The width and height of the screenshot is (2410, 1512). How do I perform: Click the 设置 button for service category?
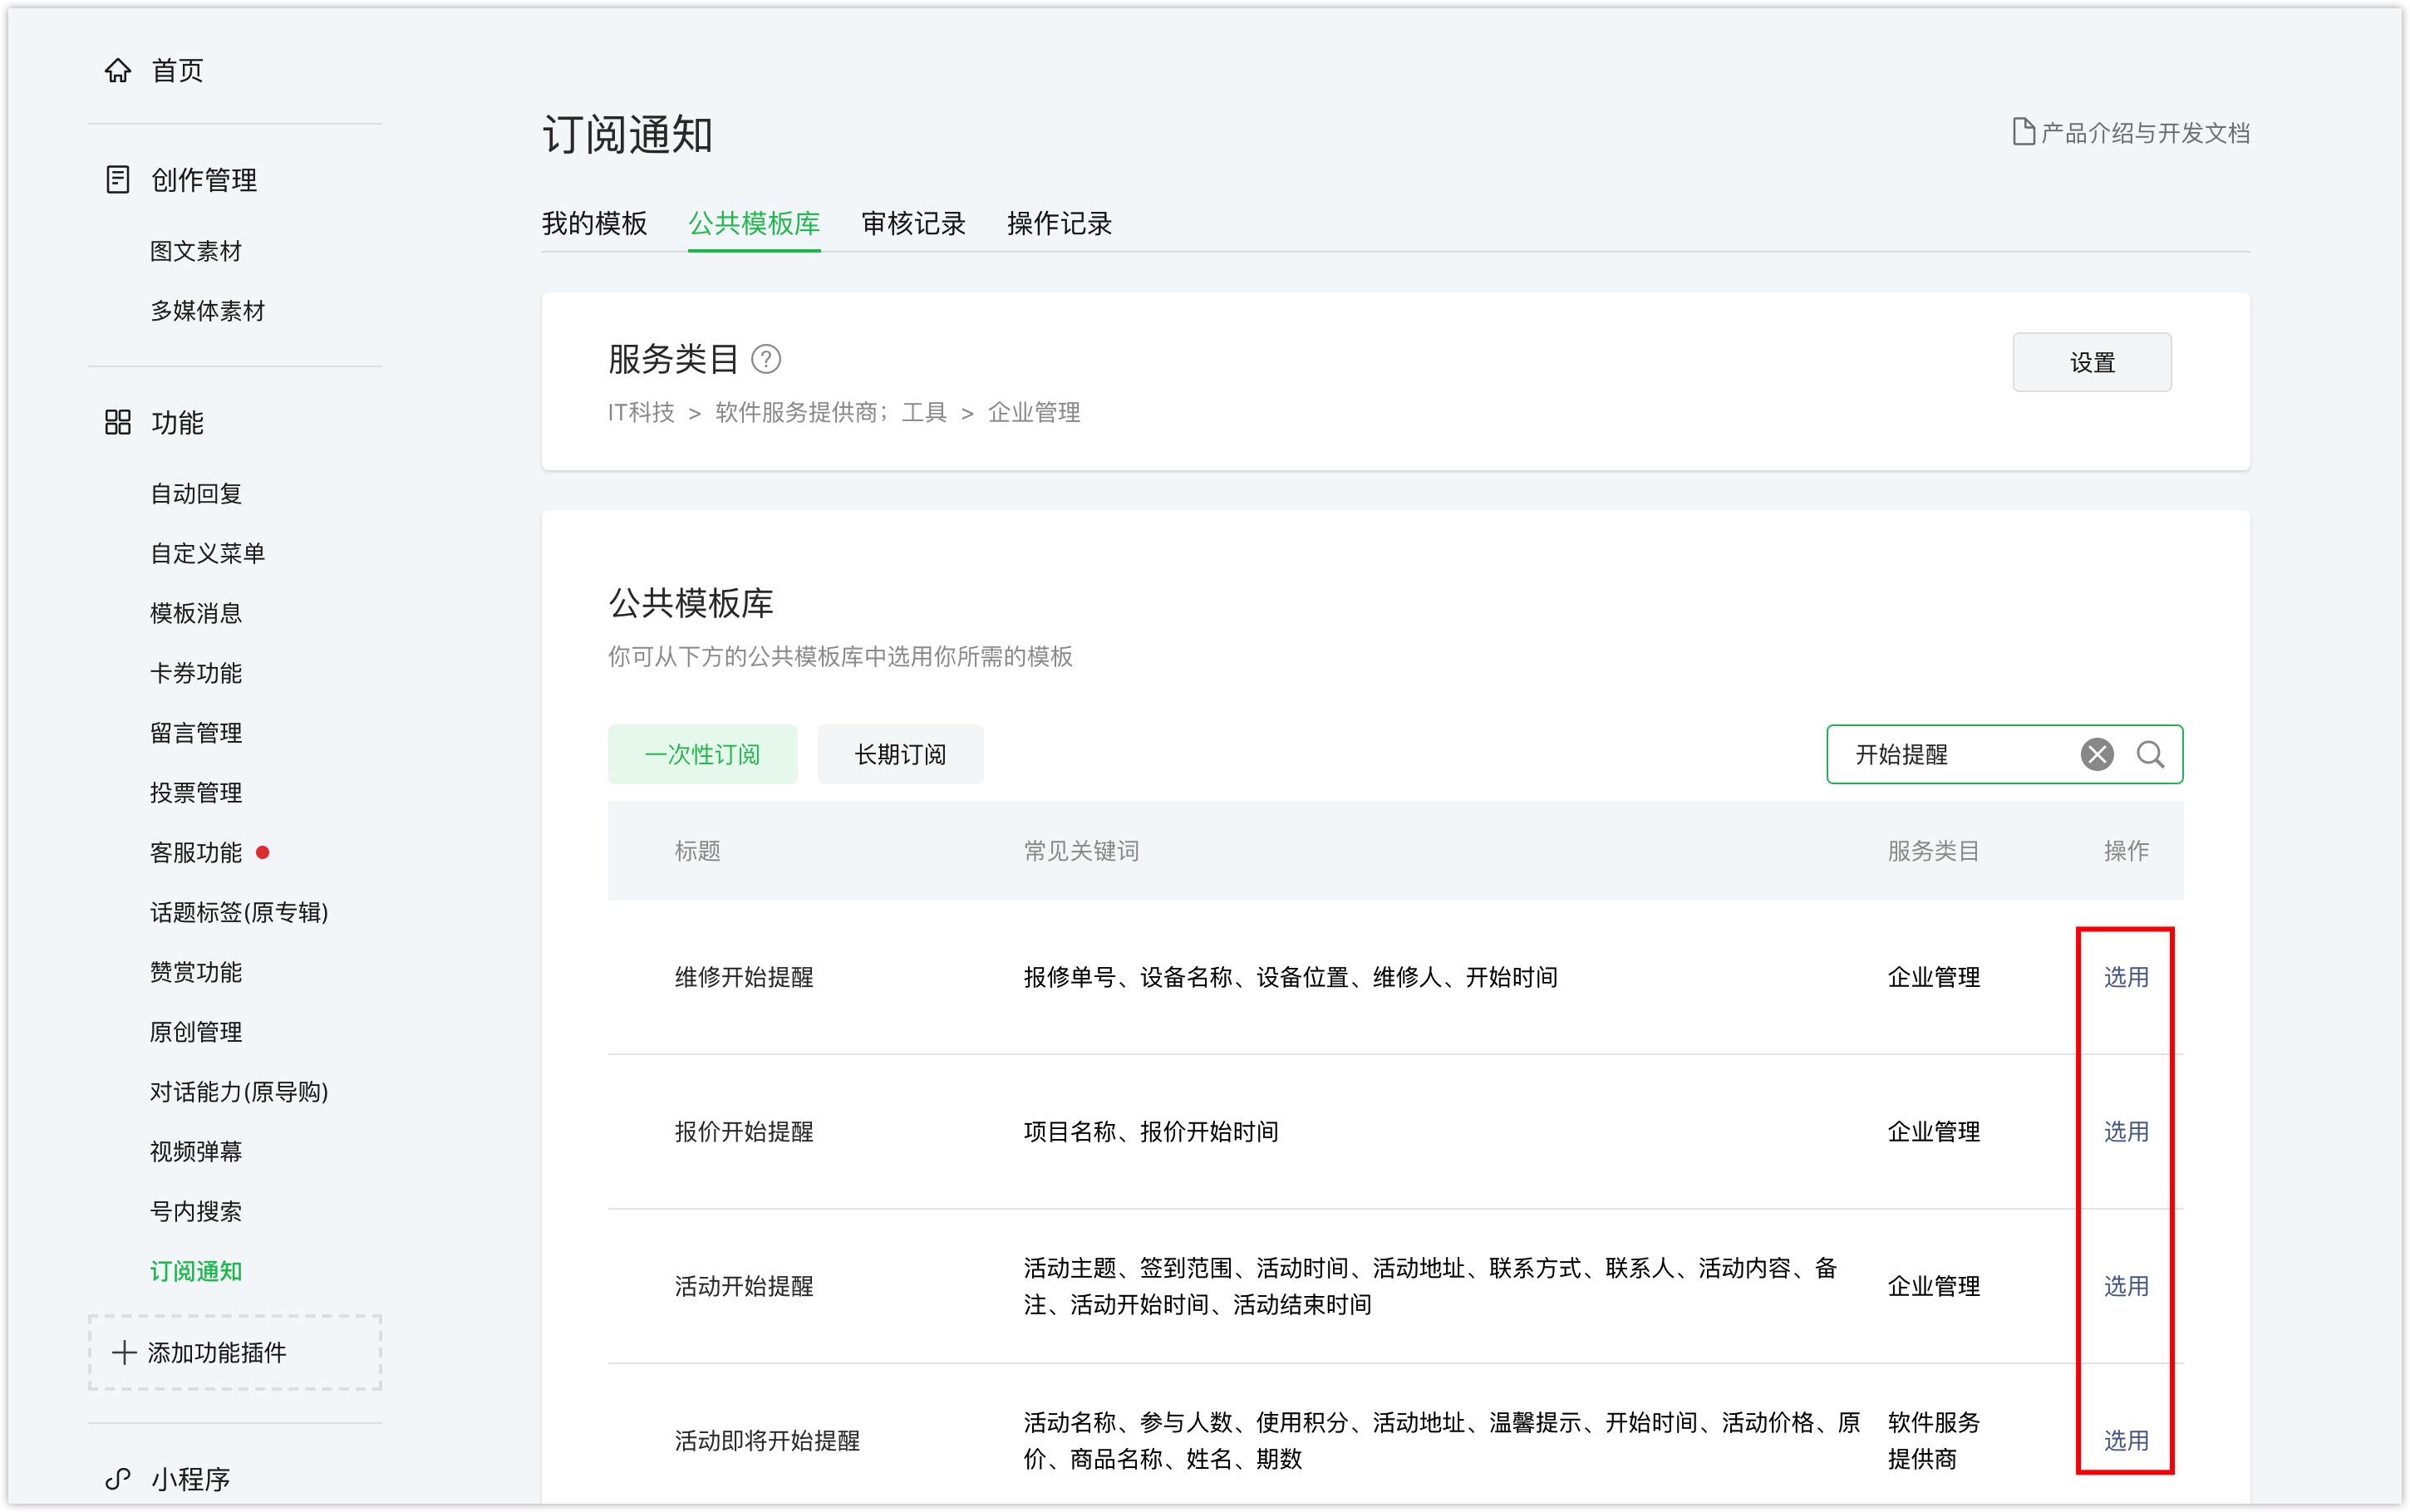2091,362
